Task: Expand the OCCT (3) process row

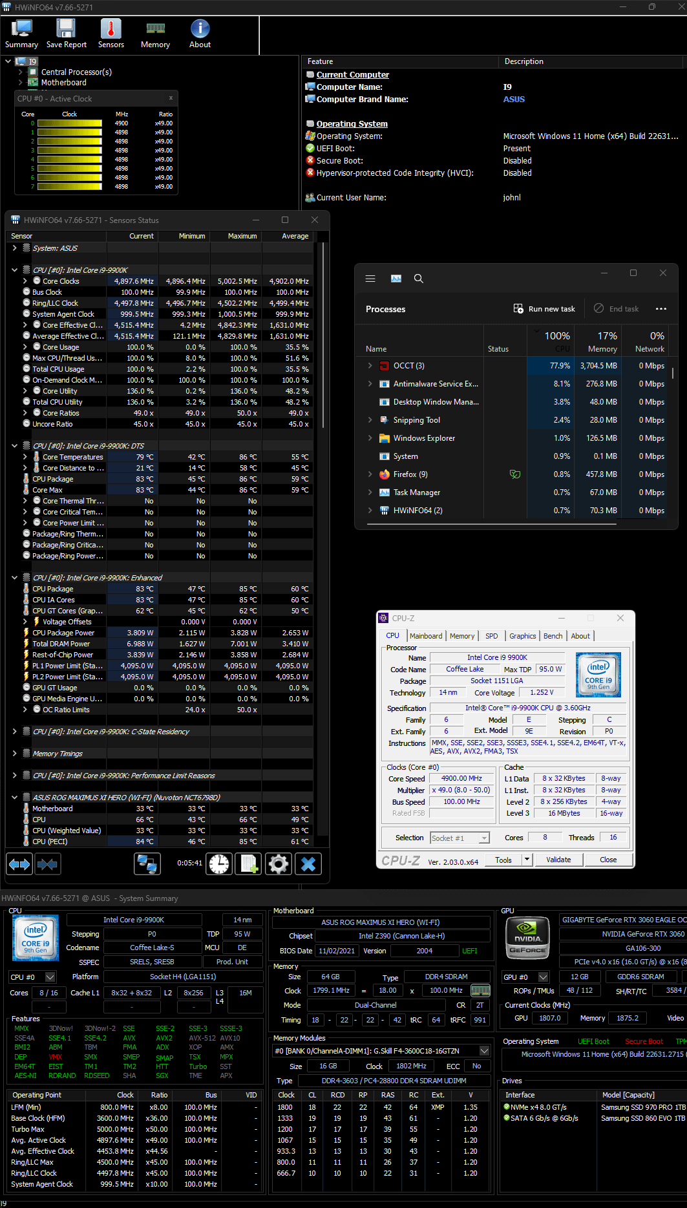Action: pyautogui.click(x=370, y=366)
